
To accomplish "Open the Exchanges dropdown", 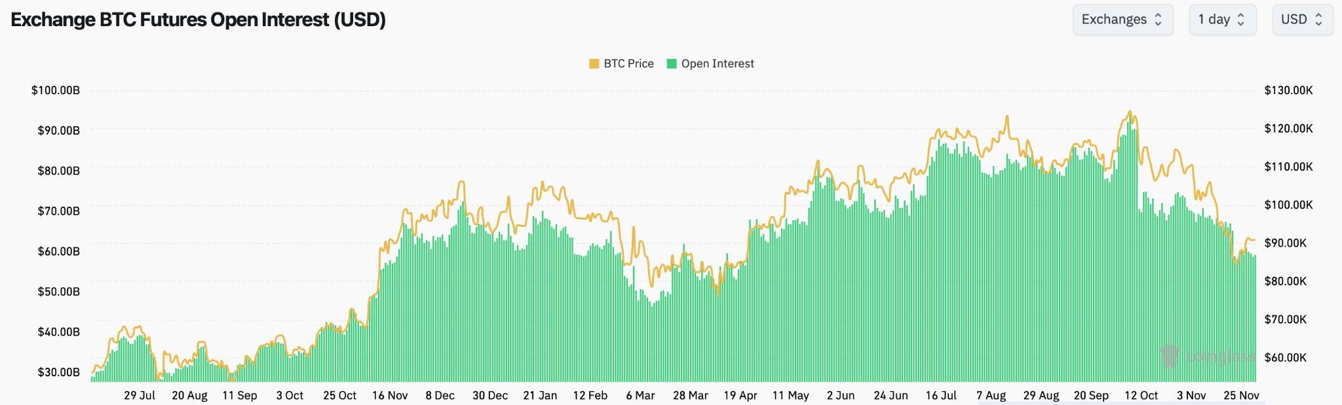I will click(1122, 20).
